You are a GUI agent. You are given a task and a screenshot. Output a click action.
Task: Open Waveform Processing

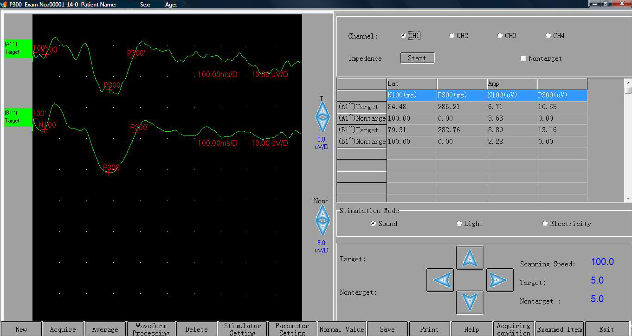point(151,329)
